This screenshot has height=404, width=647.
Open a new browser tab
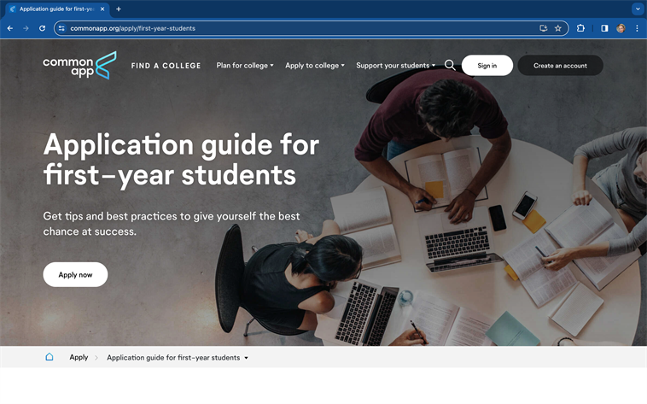point(119,9)
